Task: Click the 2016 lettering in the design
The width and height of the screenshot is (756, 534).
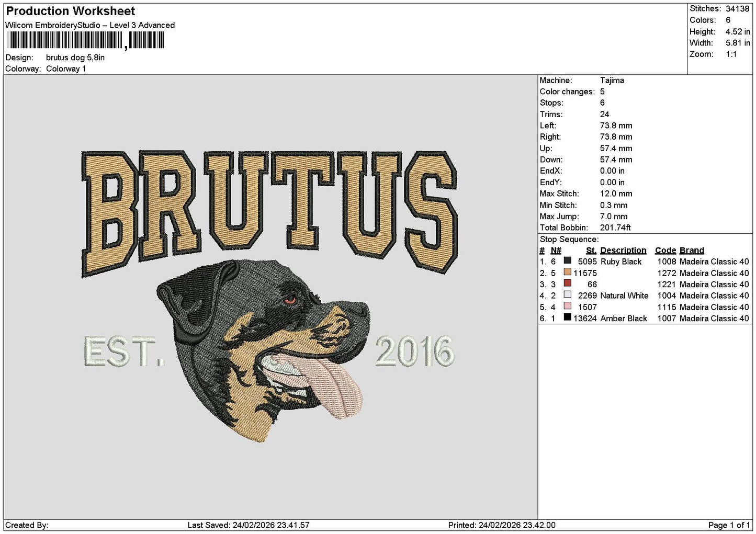Action: 415,351
